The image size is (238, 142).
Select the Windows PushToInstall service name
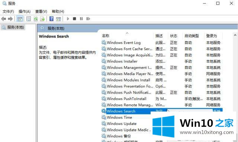point(126,99)
